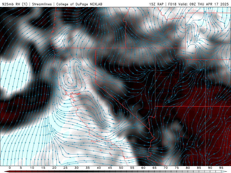
Task: Click the "85" value on the color scale
Action: (199, 168)
